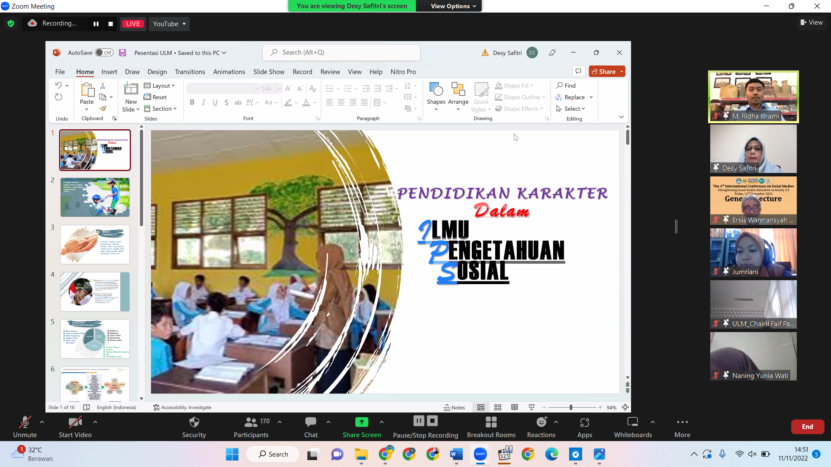Screen dimensions: 831x467
Task: Start Video camera toggle
Action: click(x=75, y=422)
